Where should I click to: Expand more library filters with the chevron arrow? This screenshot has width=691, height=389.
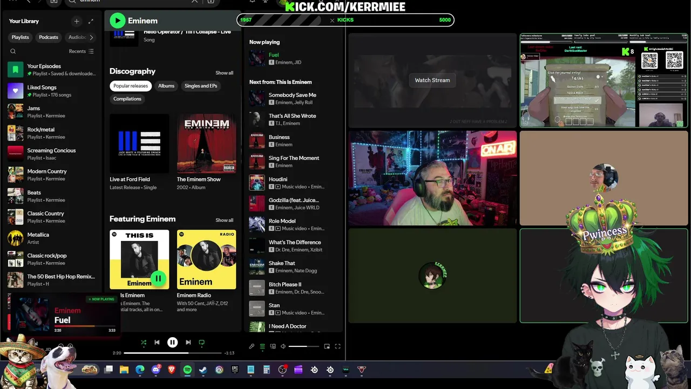point(91,37)
